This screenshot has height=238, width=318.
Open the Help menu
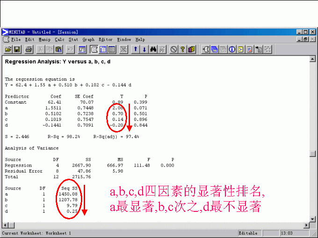[x=140, y=40]
